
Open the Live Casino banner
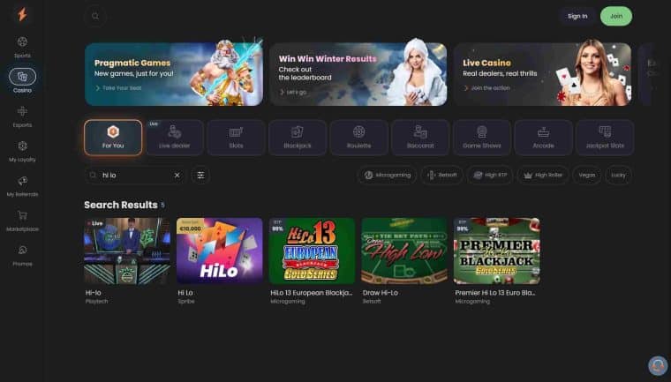click(542, 74)
